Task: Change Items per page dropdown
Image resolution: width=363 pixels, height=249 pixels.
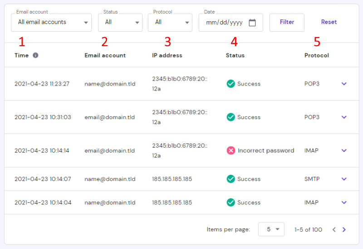Action: [271, 230]
